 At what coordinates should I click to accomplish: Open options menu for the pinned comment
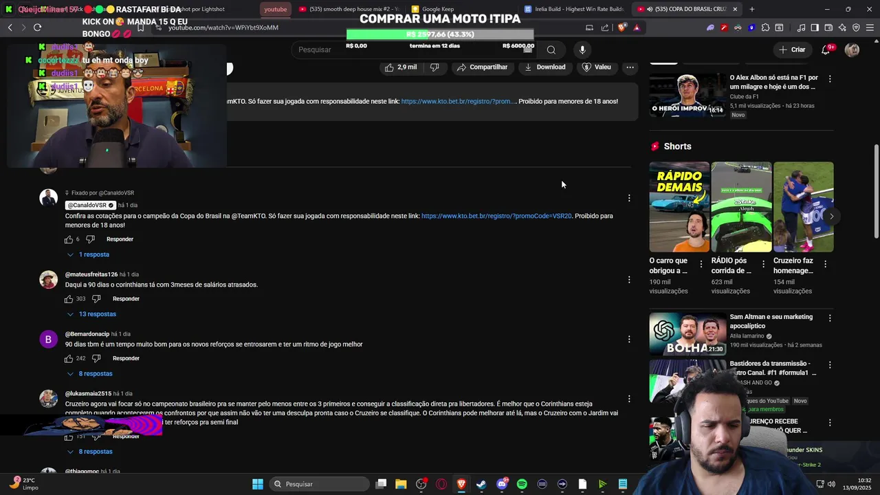click(x=629, y=198)
